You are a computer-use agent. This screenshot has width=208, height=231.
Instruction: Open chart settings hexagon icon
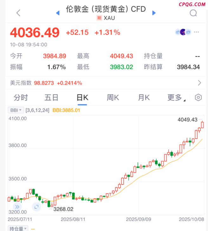pos(198,97)
